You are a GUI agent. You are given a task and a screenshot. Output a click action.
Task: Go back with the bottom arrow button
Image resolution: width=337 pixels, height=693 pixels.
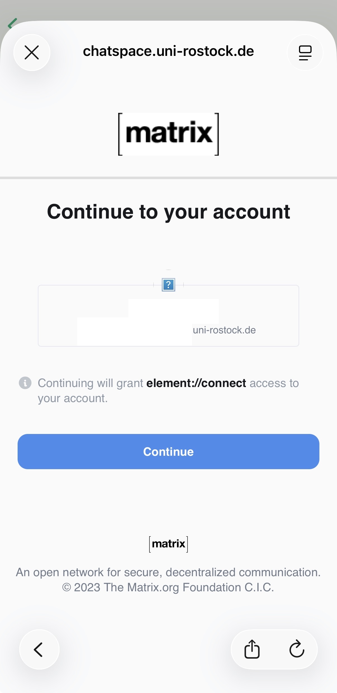(39, 649)
